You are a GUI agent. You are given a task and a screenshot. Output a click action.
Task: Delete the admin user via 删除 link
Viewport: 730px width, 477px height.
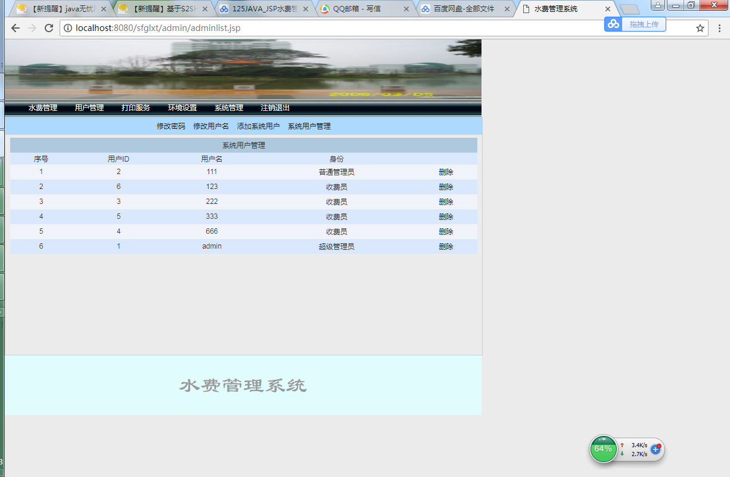[446, 246]
